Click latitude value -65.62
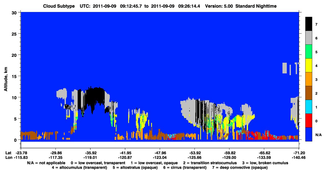This screenshot has width=332, height=170. coord(264,153)
